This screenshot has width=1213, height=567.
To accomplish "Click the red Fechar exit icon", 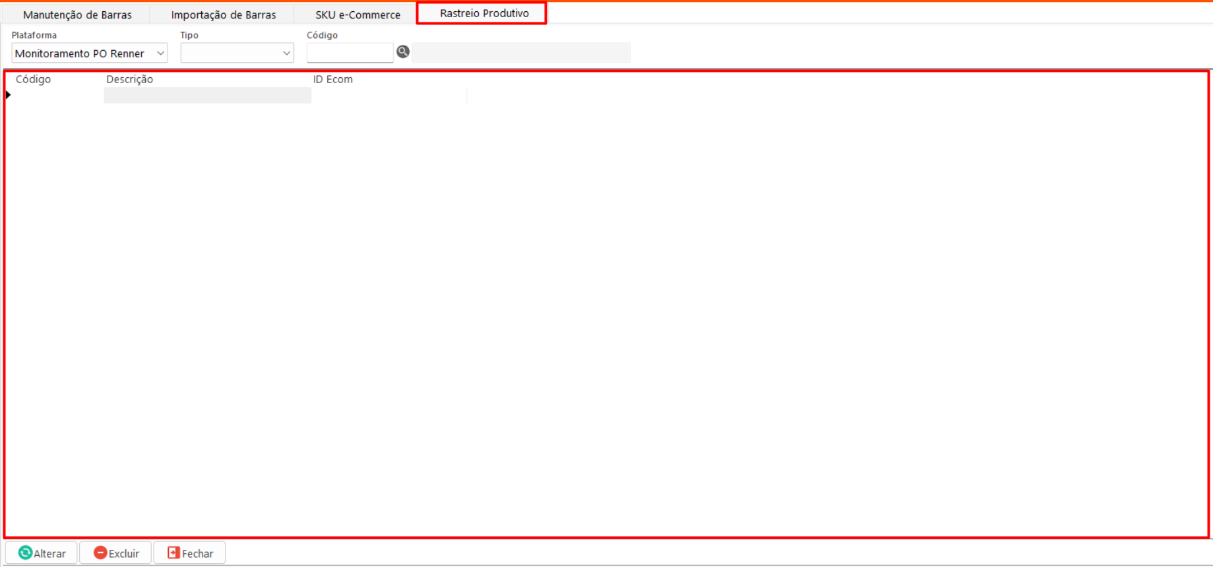I will coord(173,552).
